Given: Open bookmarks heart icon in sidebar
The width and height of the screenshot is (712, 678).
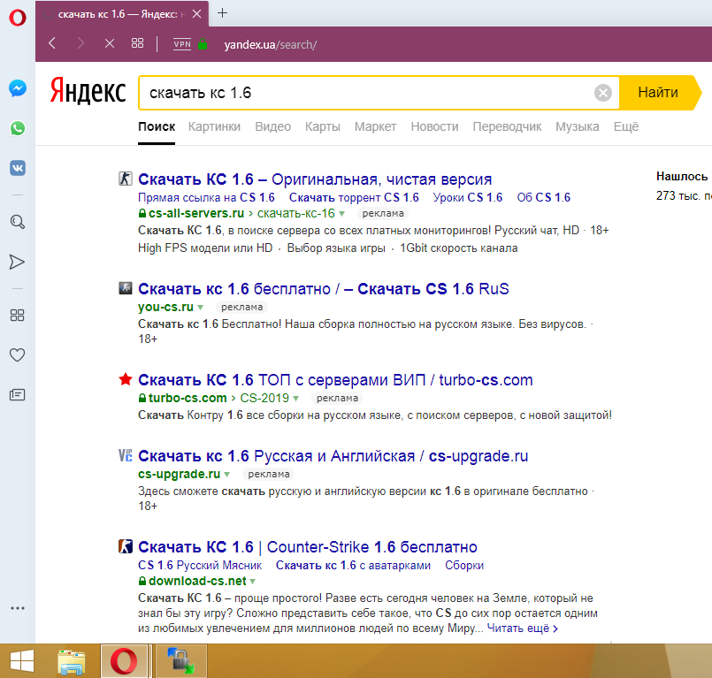Looking at the screenshot, I should click(x=18, y=354).
